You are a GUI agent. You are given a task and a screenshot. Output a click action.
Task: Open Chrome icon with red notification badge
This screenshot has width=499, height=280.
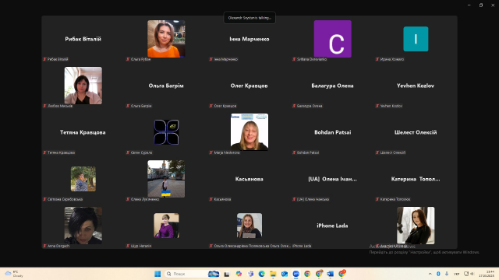pyautogui.click(x=342, y=273)
